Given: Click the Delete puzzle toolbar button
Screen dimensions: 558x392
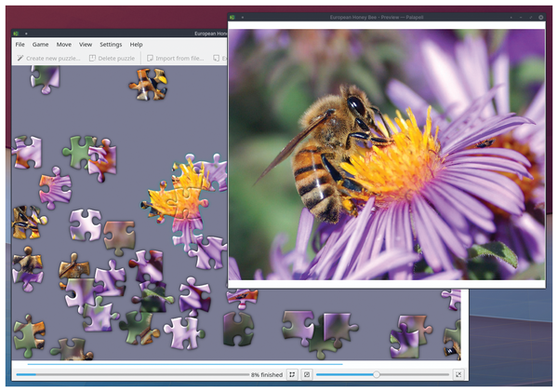Looking at the screenshot, I should point(112,58).
